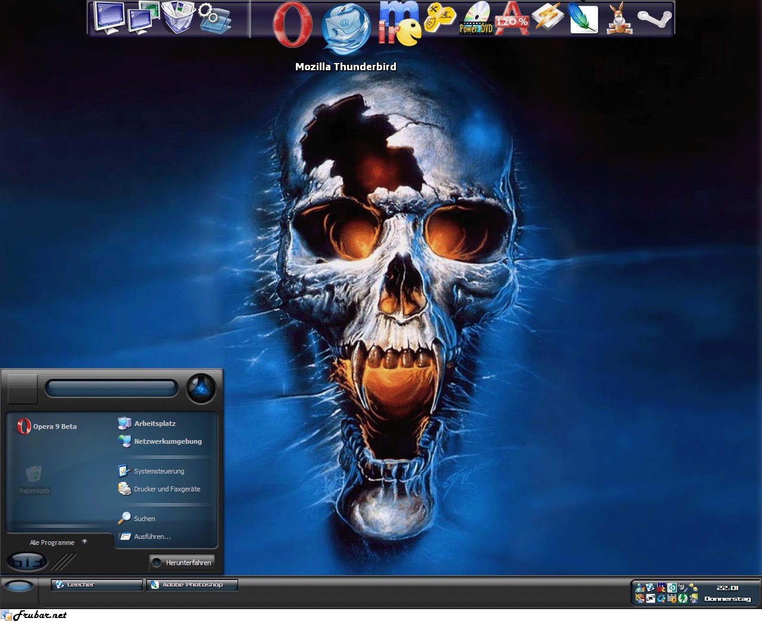Open the recycle bin icon in dock
The width and height of the screenshot is (762, 621).
click(x=177, y=17)
